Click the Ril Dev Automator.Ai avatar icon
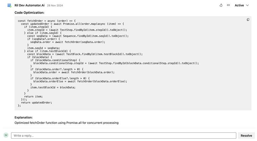 9,5
